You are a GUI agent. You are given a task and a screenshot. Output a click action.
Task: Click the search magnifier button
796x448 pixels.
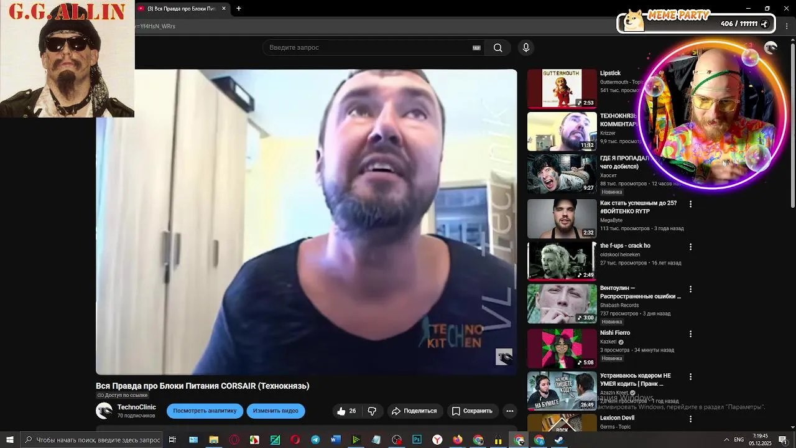click(x=497, y=47)
